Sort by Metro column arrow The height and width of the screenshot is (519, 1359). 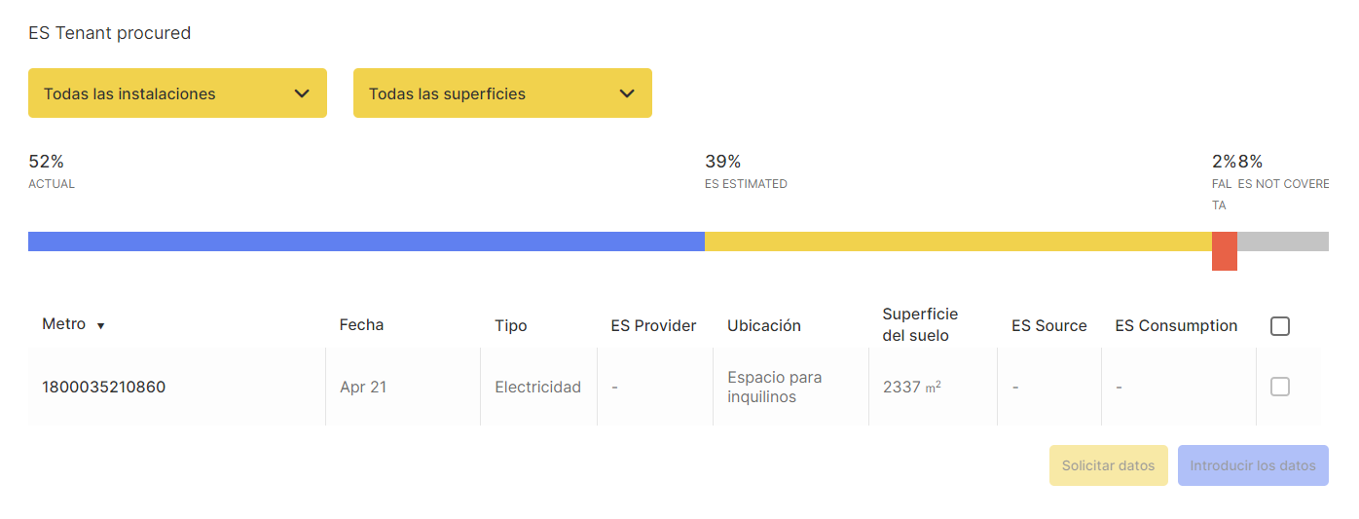coord(100,326)
